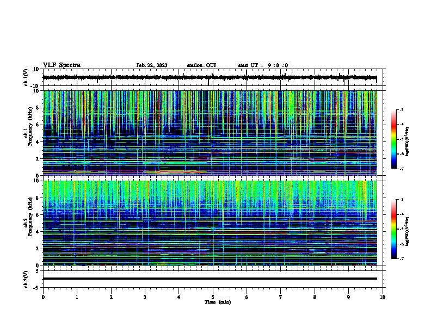Click time axis tick label "7"
Screen dimensions: 431x333
coord(281,297)
